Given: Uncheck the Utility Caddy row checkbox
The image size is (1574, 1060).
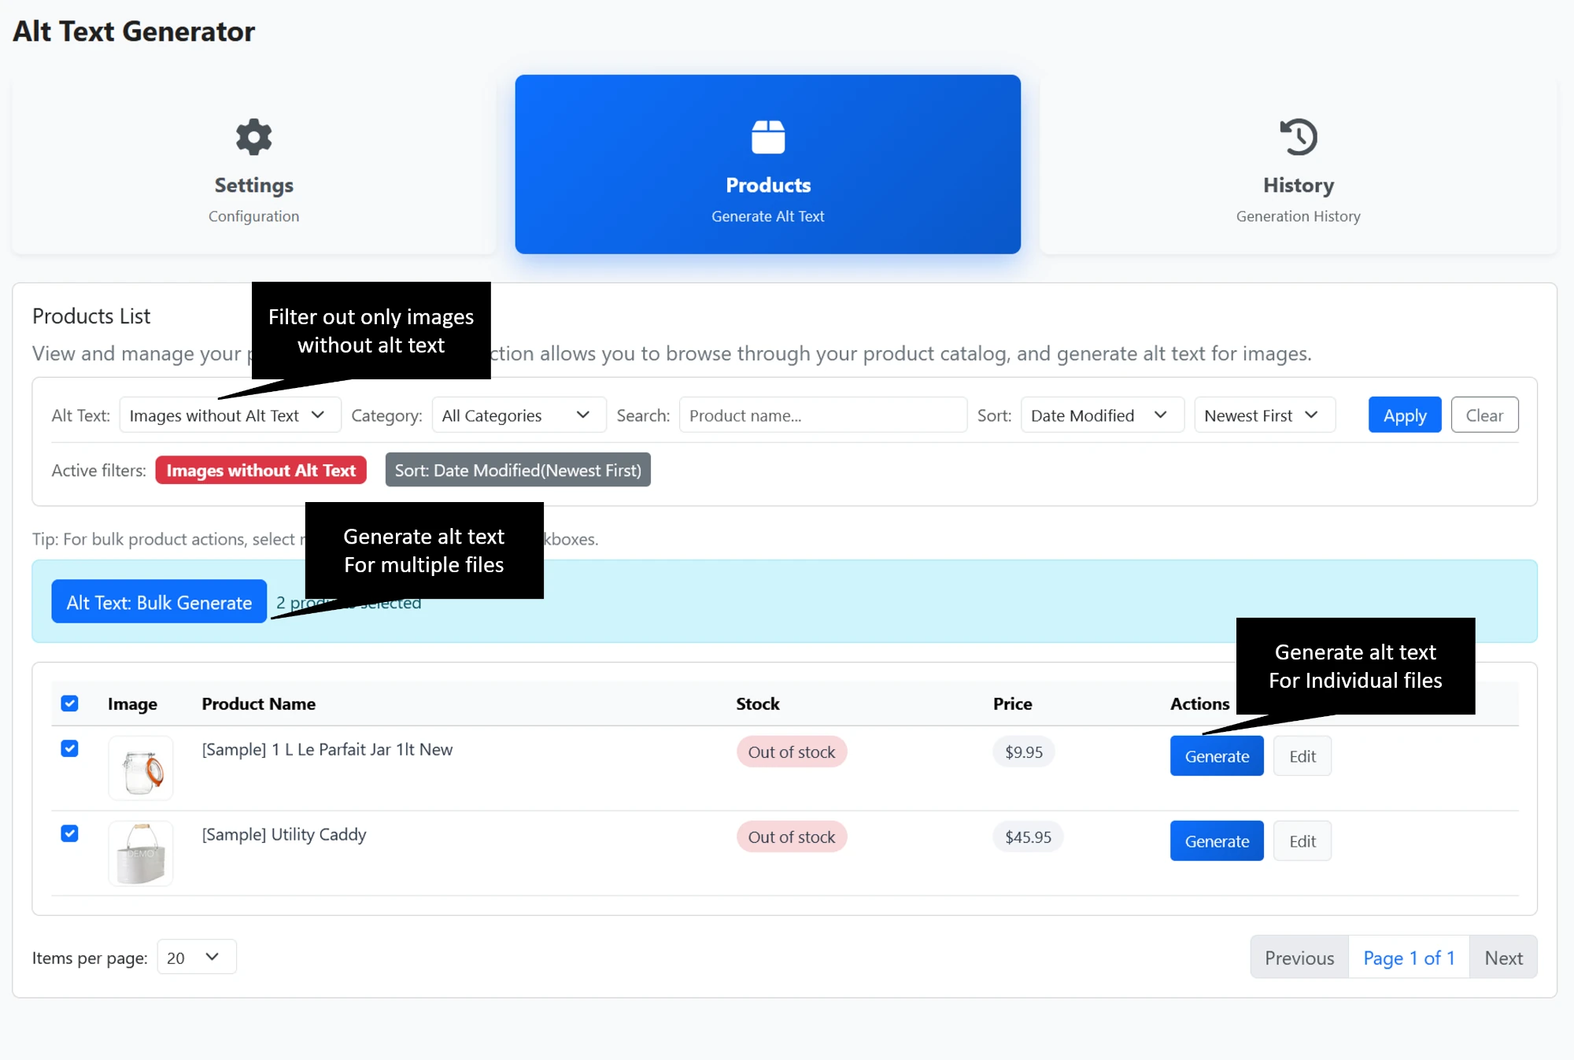Looking at the screenshot, I should (69, 833).
